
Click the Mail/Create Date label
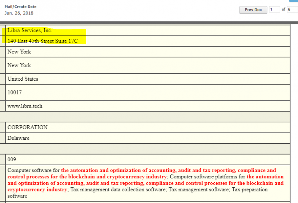tap(20, 7)
